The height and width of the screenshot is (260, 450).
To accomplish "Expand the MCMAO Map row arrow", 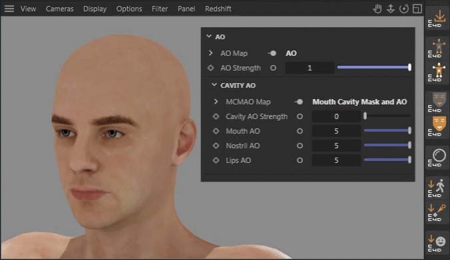I will coord(216,102).
